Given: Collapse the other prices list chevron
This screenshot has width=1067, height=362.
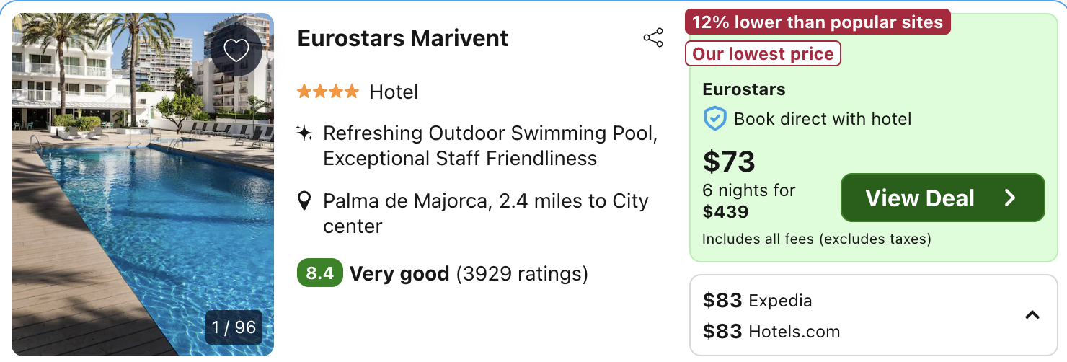Looking at the screenshot, I should click(1032, 315).
